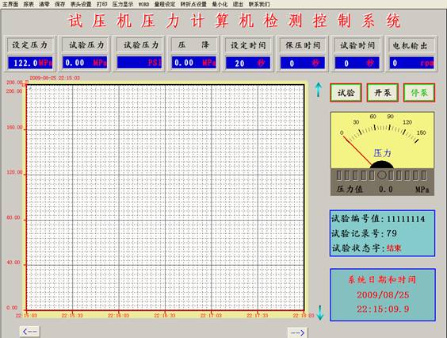
Task: Select 退出 to exit from menu bar
Action: tap(238, 4)
